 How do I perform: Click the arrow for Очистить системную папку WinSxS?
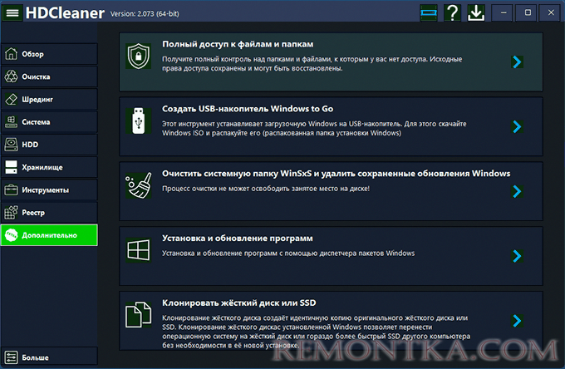point(517,191)
